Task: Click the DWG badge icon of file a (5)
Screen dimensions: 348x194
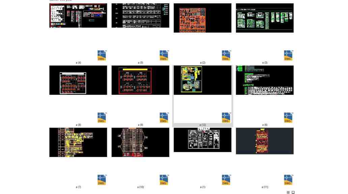Action: [164, 55]
